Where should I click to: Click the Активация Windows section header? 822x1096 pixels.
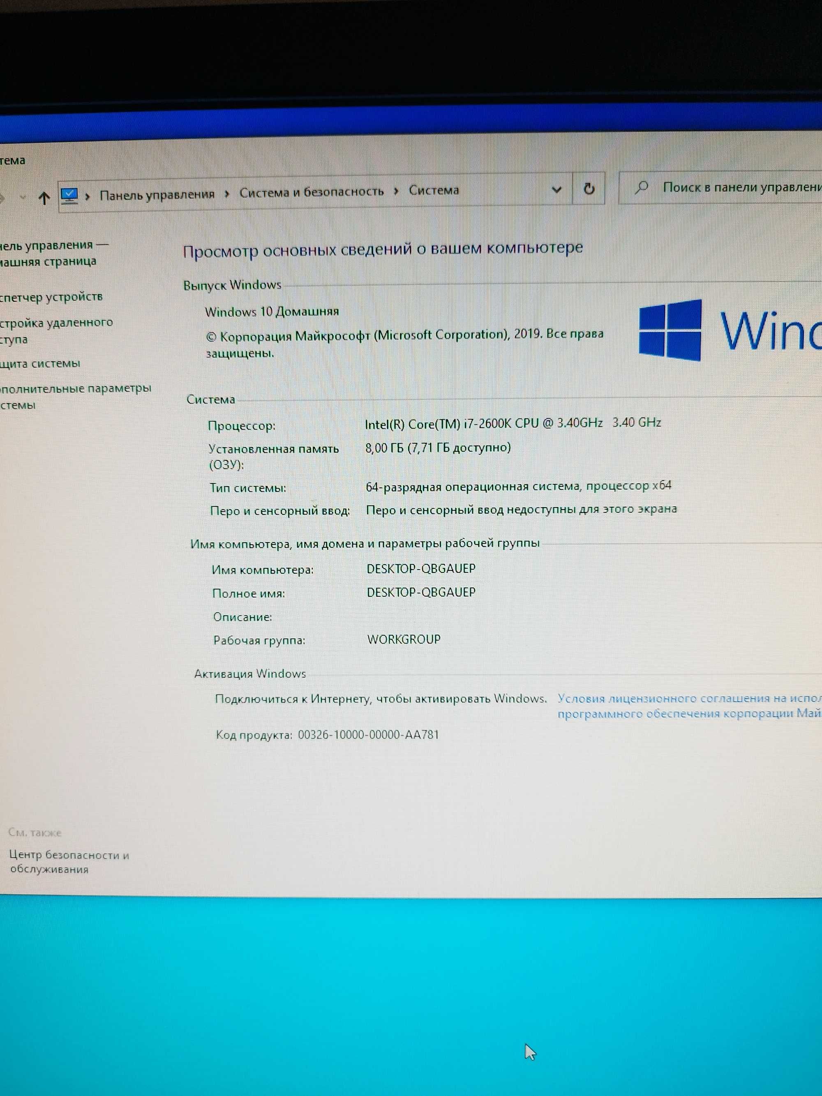[x=250, y=674]
